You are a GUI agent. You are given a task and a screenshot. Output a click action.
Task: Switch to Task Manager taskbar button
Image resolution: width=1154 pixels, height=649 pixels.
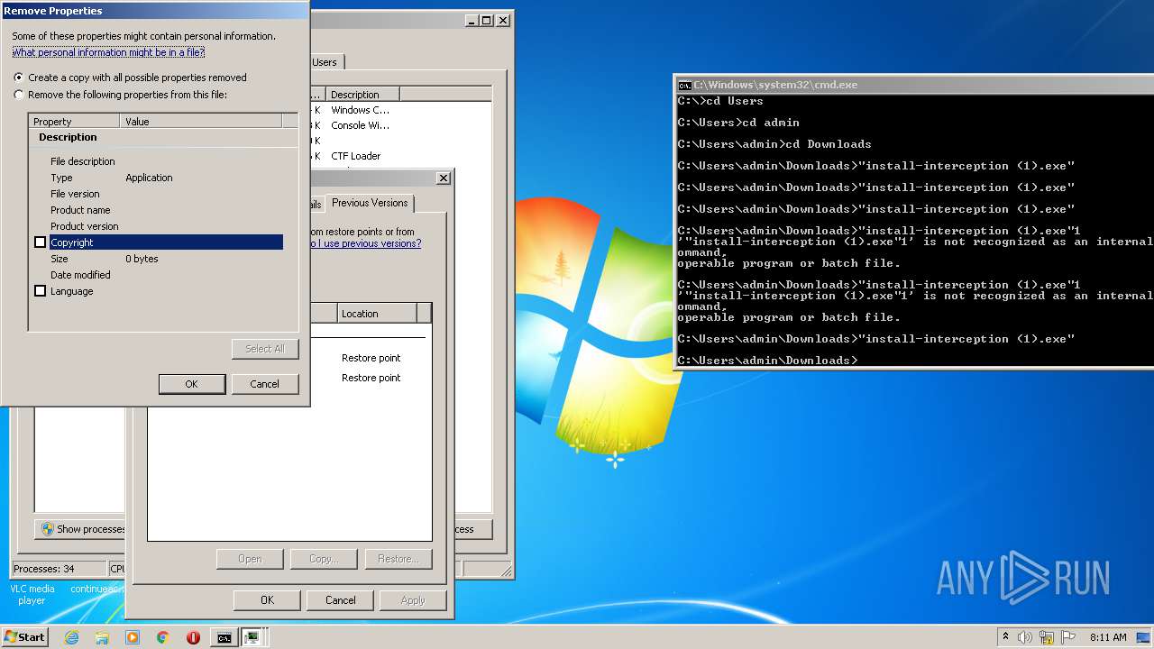pos(253,637)
